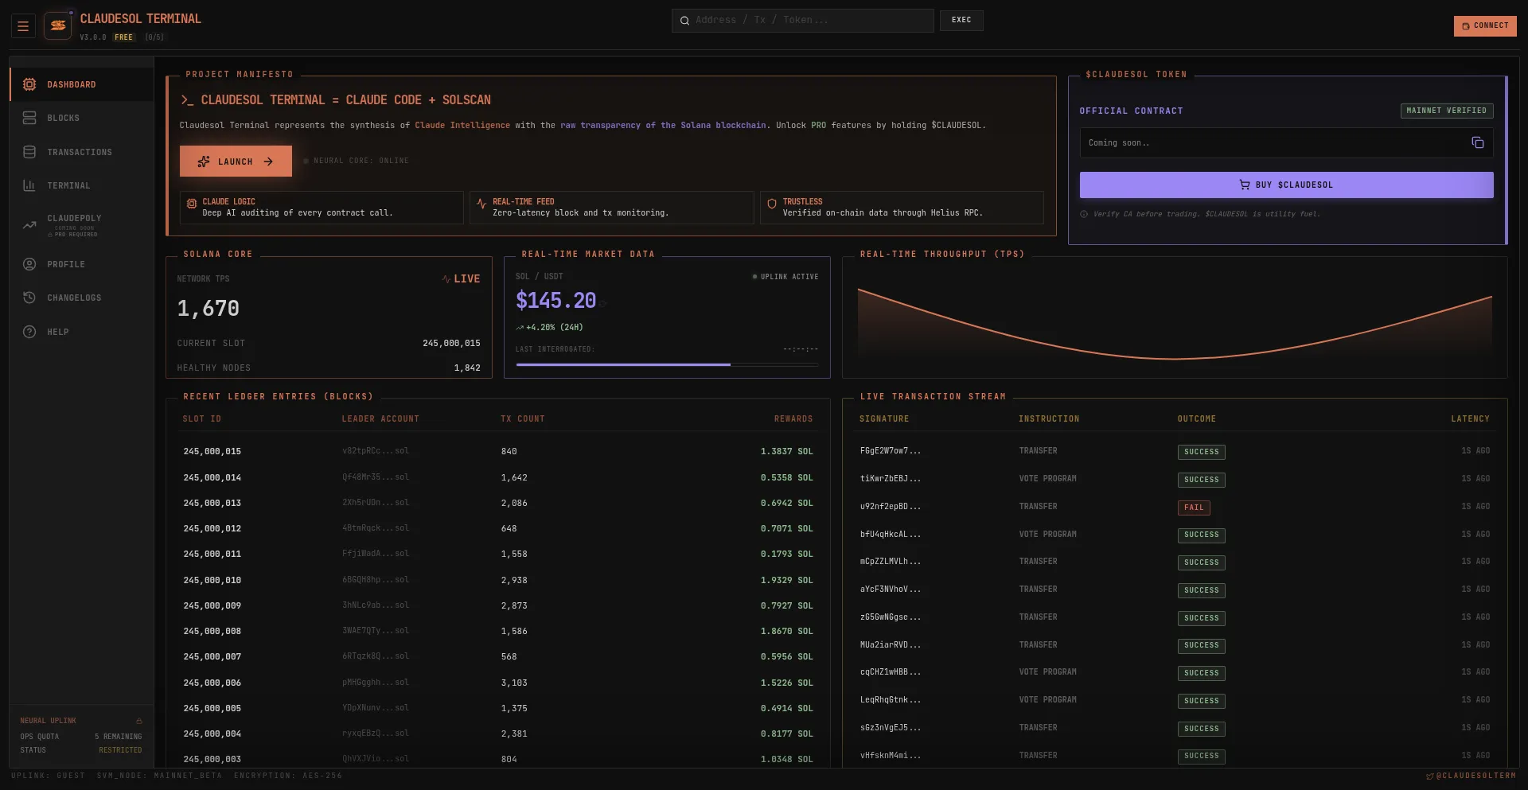Click the Help question mark icon
Image resolution: width=1528 pixels, height=790 pixels.
(29, 332)
